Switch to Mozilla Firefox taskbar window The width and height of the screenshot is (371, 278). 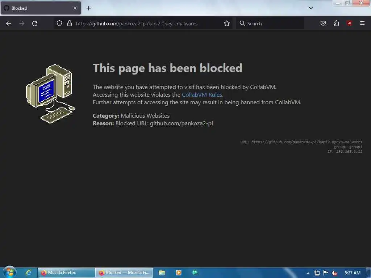(66, 273)
